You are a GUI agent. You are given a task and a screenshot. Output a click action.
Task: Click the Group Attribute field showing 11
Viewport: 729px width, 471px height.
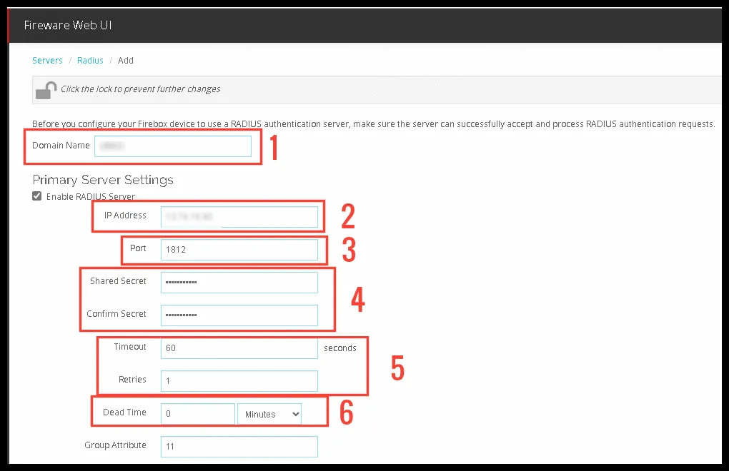[x=239, y=447]
